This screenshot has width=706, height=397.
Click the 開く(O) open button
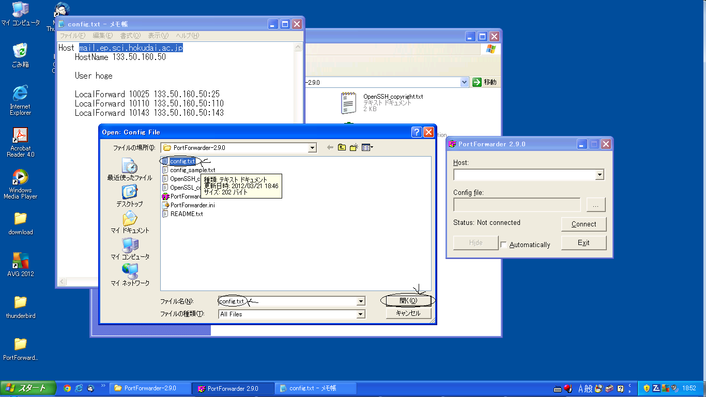click(x=408, y=300)
